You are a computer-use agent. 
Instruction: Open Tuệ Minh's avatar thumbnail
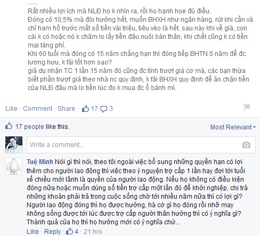[x=14, y=166]
